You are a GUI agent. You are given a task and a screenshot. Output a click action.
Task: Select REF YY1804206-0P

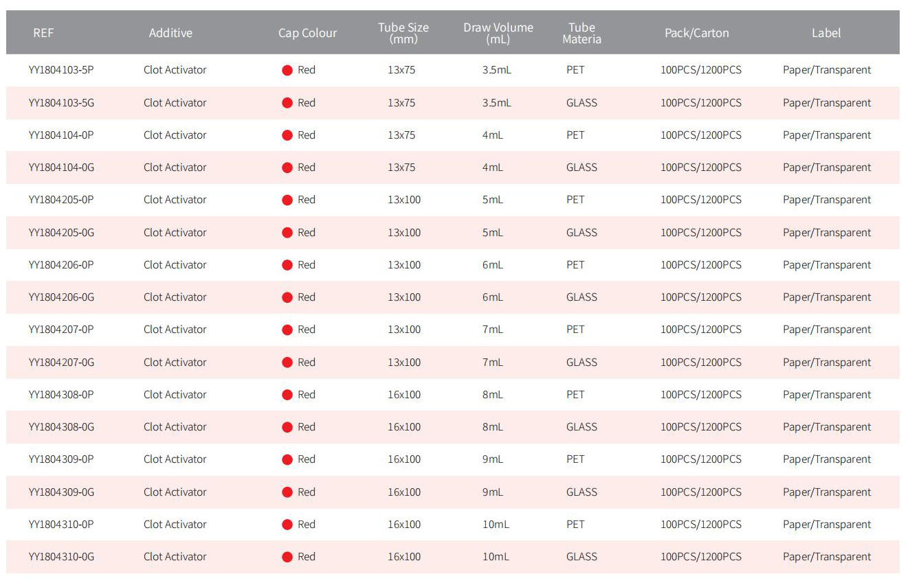click(61, 265)
